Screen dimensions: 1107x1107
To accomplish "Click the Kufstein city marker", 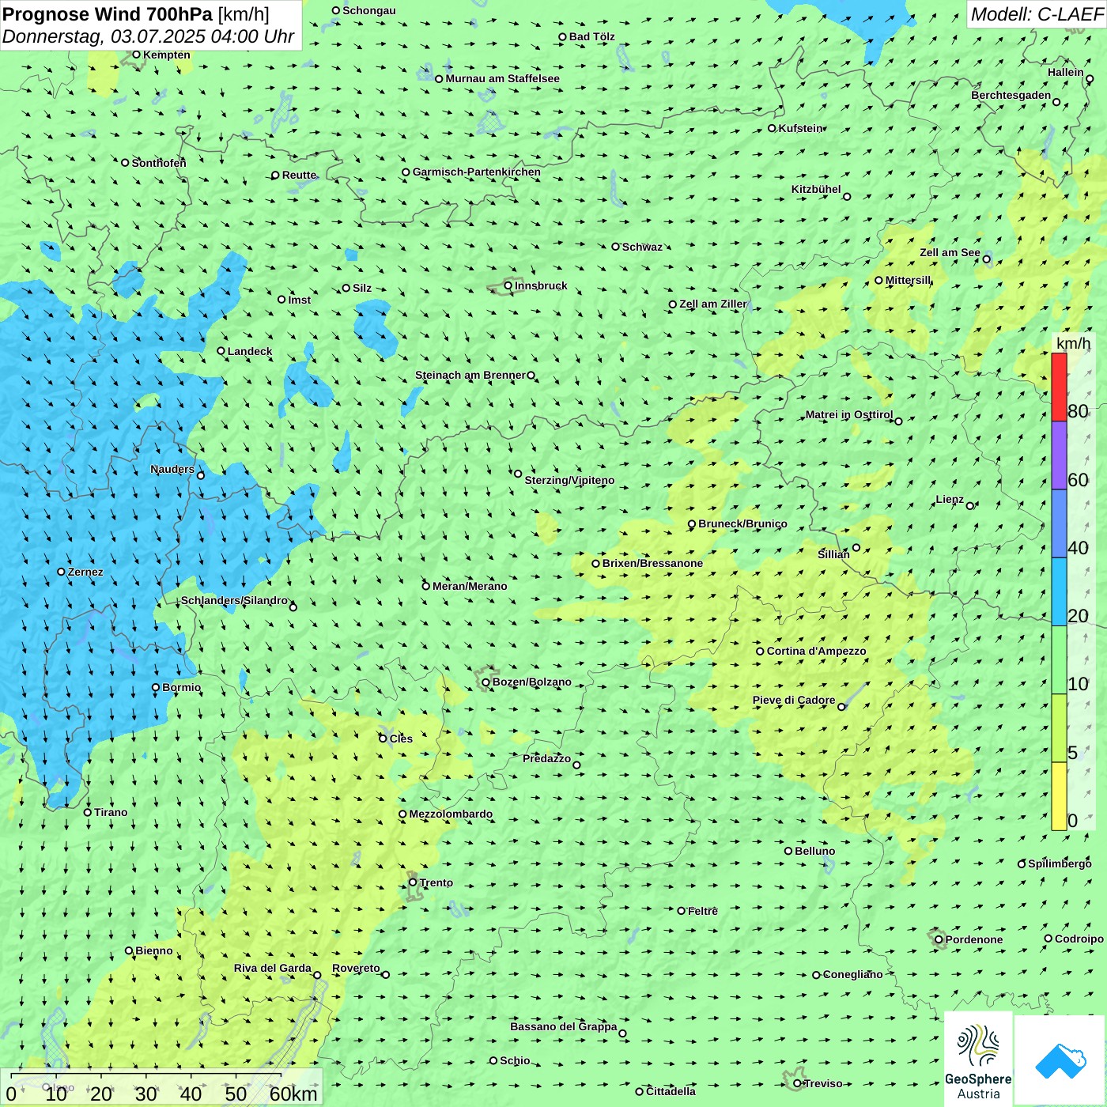I will (x=773, y=128).
